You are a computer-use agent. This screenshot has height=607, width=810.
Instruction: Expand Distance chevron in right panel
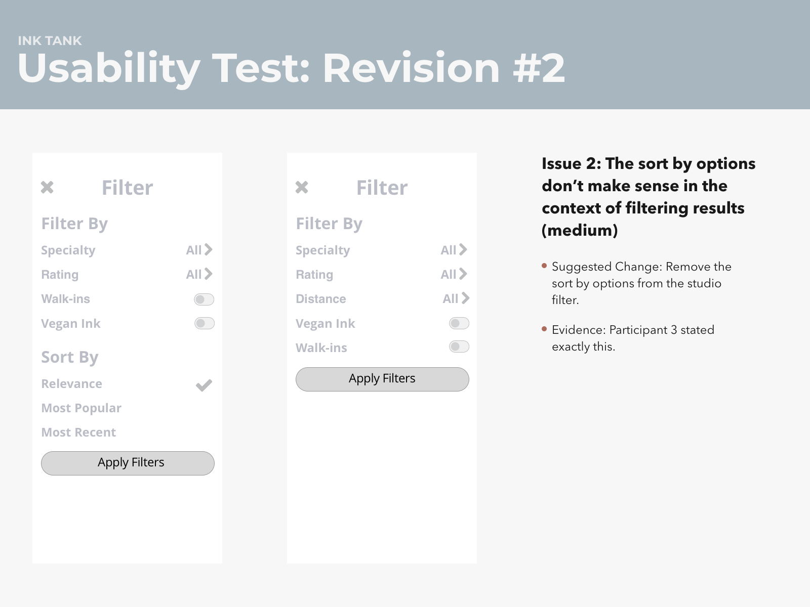pos(465,298)
